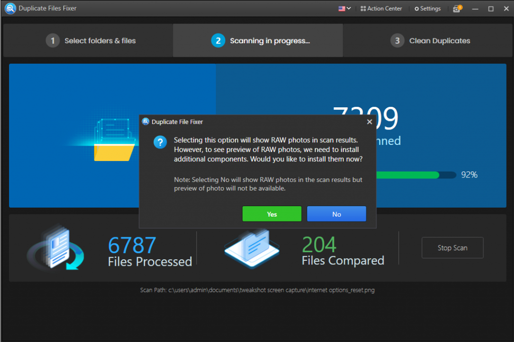Click the Files Processed documents icon
This screenshot has height=342, width=514.
tap(56, 247)
